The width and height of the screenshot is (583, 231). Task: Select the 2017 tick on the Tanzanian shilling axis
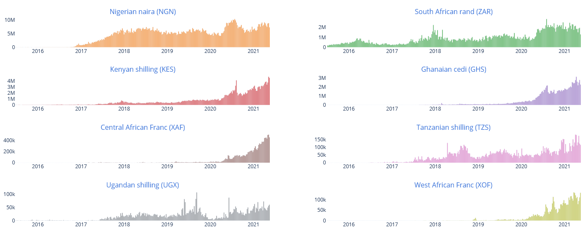392,167
